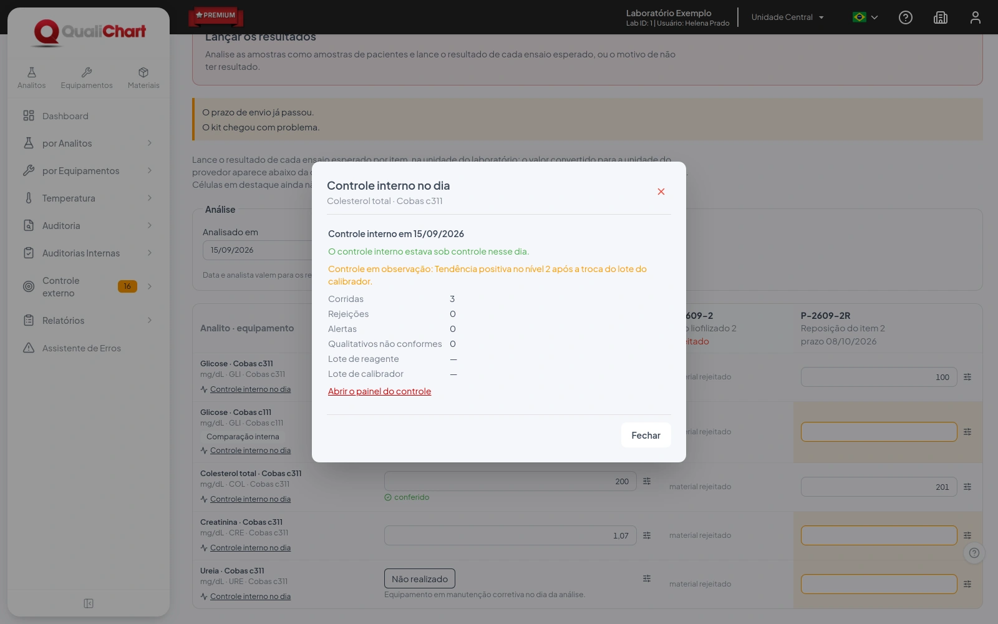The height and width of the screenshot is (624, 998).
Task: Open the building organization icon
Action: [x=941, y=17]
